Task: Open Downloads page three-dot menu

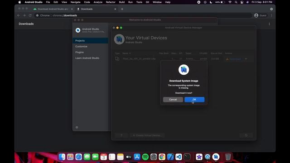Action: 269,24
